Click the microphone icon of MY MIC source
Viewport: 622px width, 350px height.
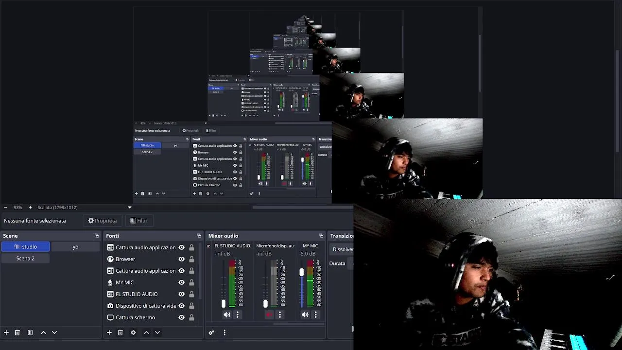point(110,282)
